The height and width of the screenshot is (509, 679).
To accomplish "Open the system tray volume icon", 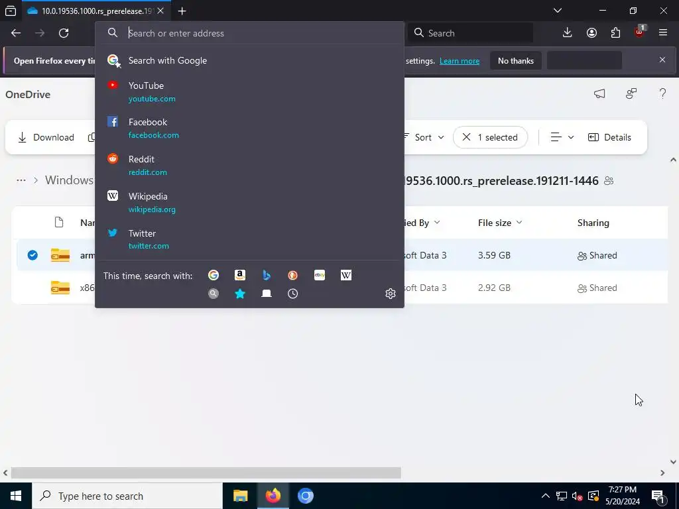I will 577,496.
